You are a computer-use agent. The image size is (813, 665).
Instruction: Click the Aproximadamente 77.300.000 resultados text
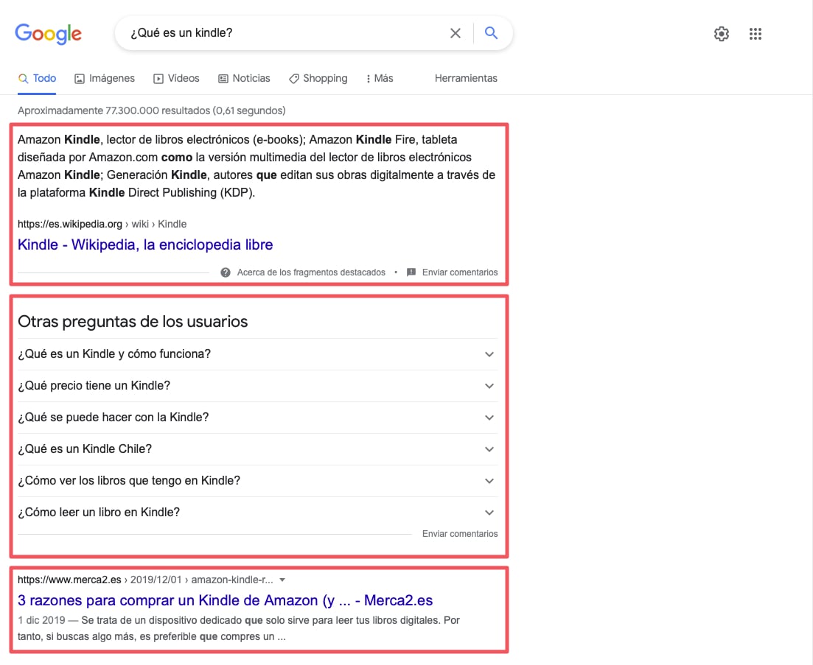[x=151, y=110]
